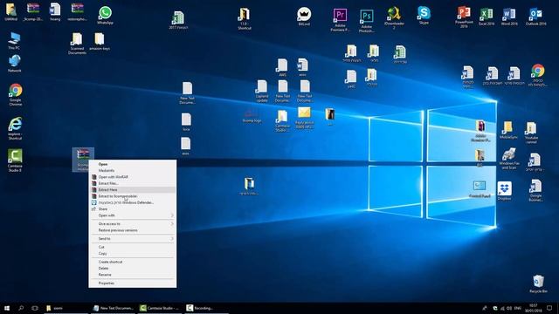Launch Word 2016 desktop shortcut

(x=509, y=17)
